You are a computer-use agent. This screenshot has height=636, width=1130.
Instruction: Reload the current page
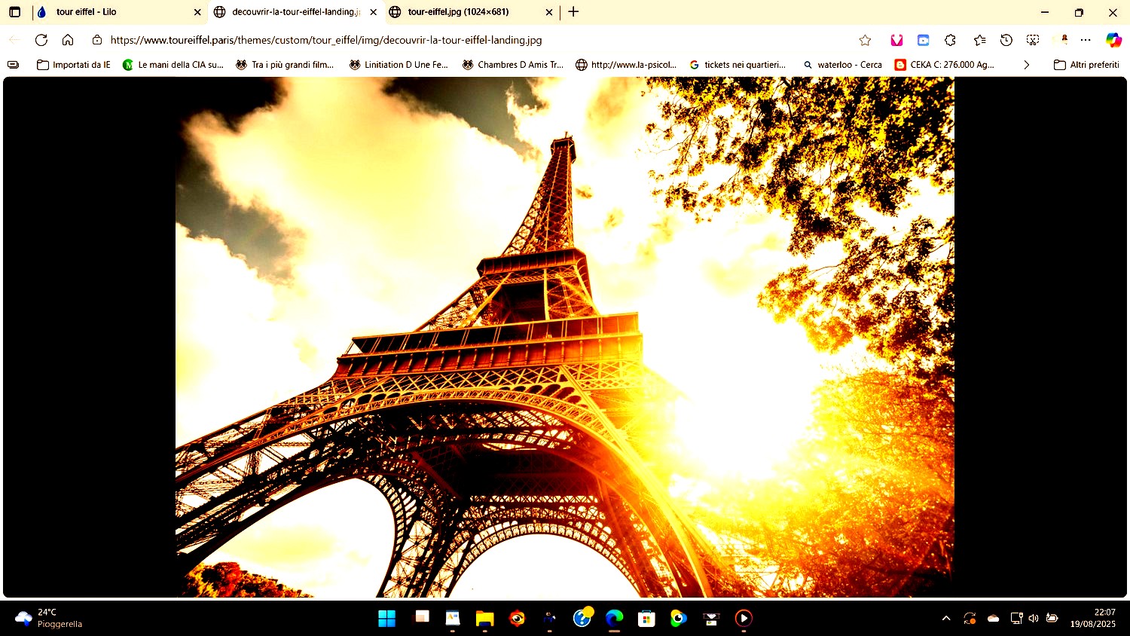point(41,40)
